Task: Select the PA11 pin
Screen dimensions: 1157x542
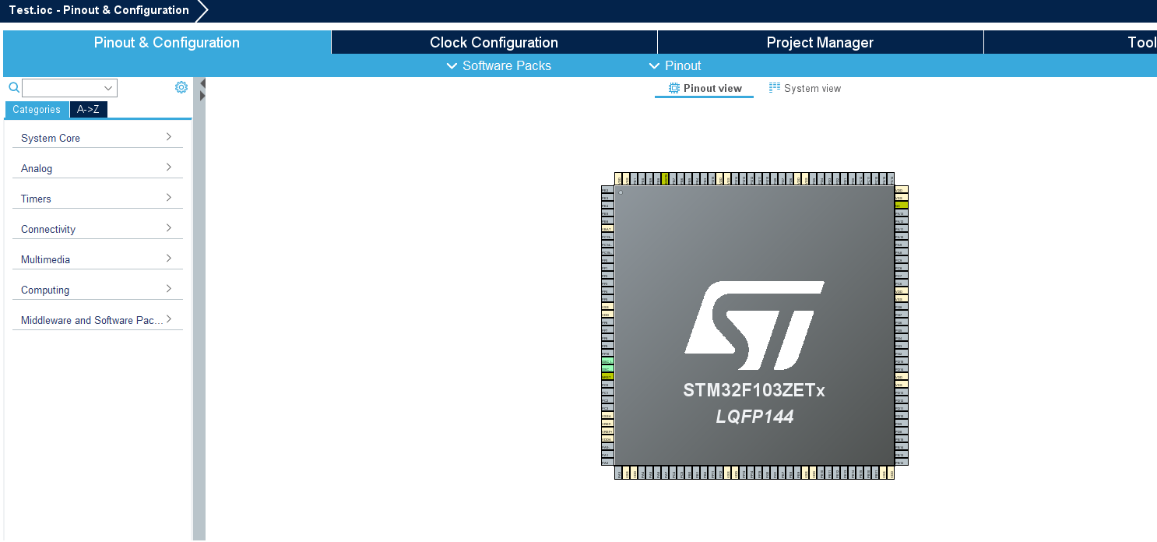Action: tap(902, 228)
